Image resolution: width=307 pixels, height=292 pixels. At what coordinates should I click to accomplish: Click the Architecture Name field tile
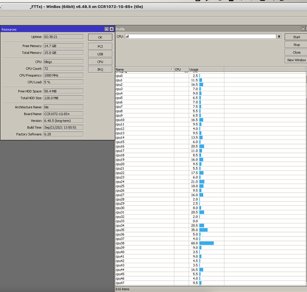pyautogui.click(x=64, y=107)
